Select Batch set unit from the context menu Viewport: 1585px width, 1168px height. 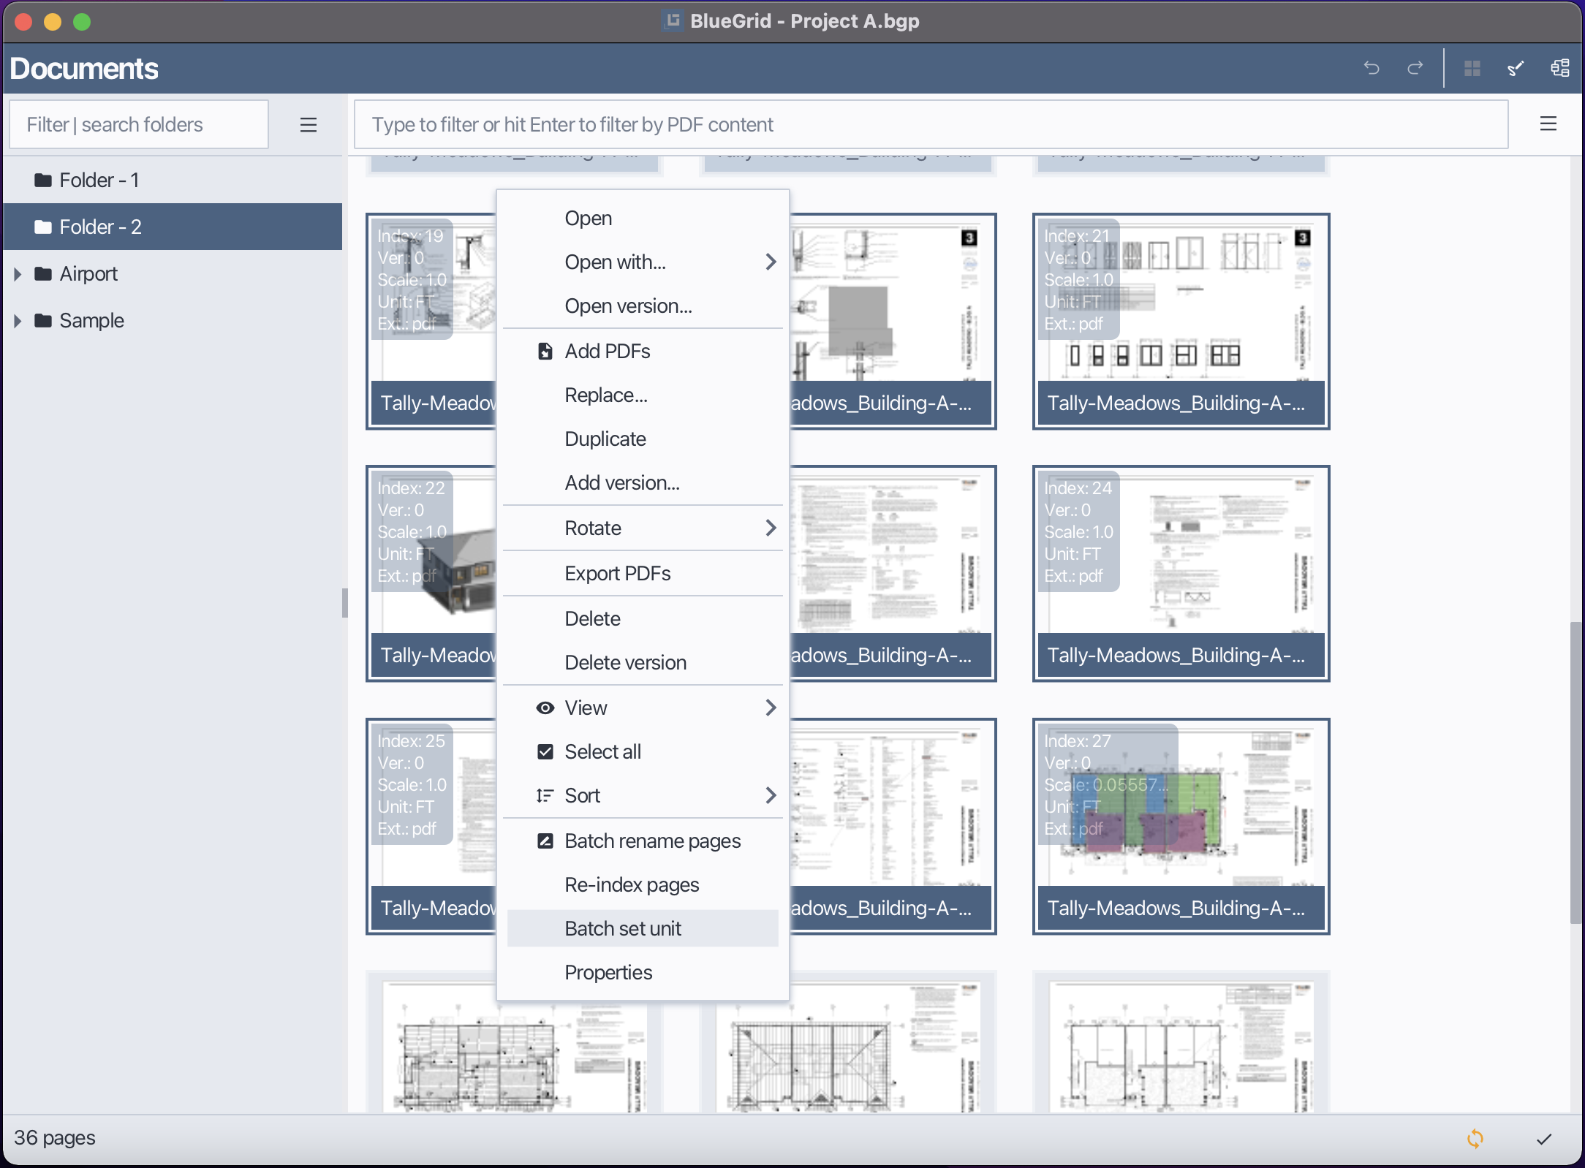(622, 928)
